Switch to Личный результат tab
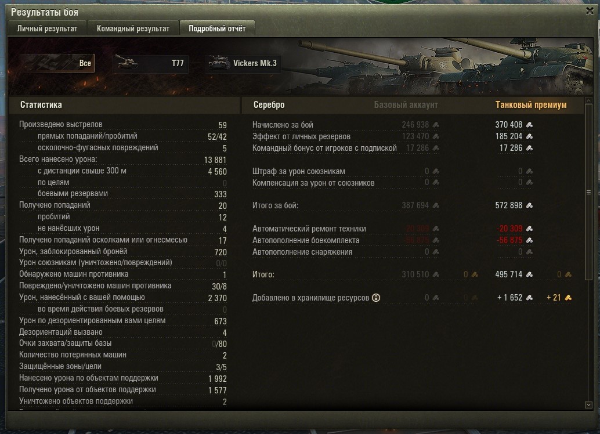 47,28
